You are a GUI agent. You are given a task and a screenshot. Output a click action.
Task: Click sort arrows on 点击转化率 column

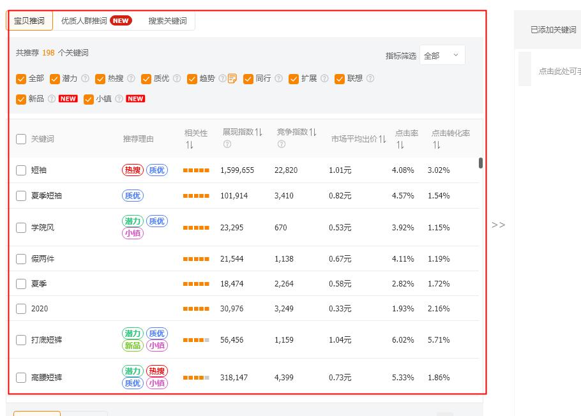tap(439, 144)
